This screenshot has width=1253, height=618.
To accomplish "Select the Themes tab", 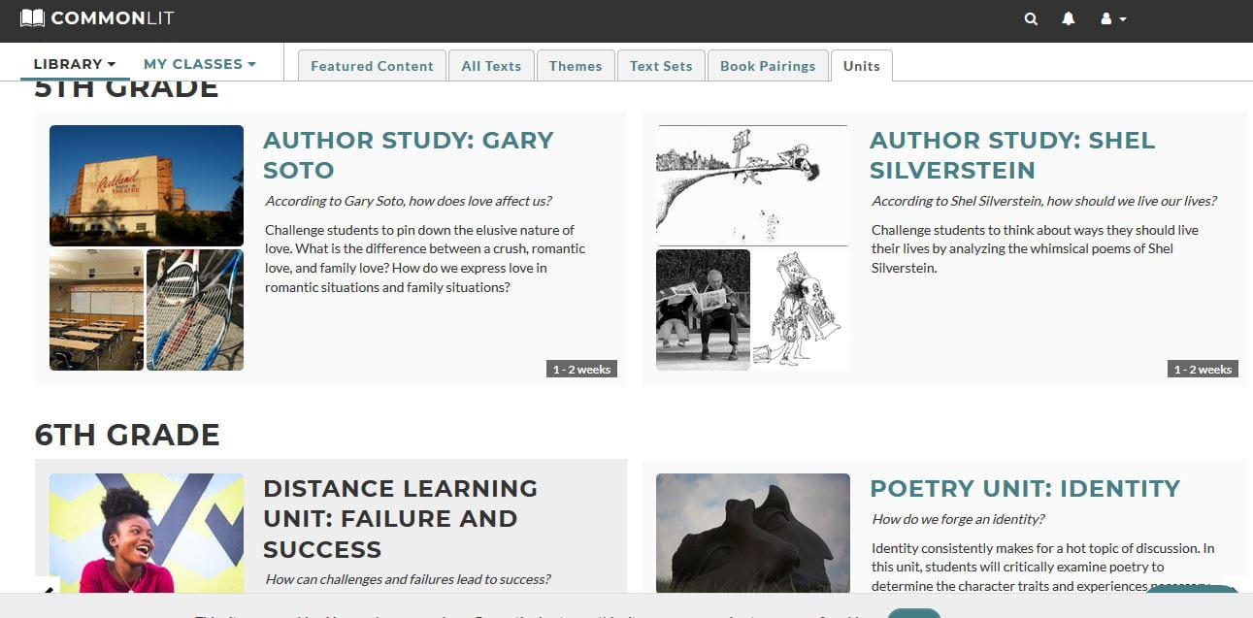I will [576, 66].
